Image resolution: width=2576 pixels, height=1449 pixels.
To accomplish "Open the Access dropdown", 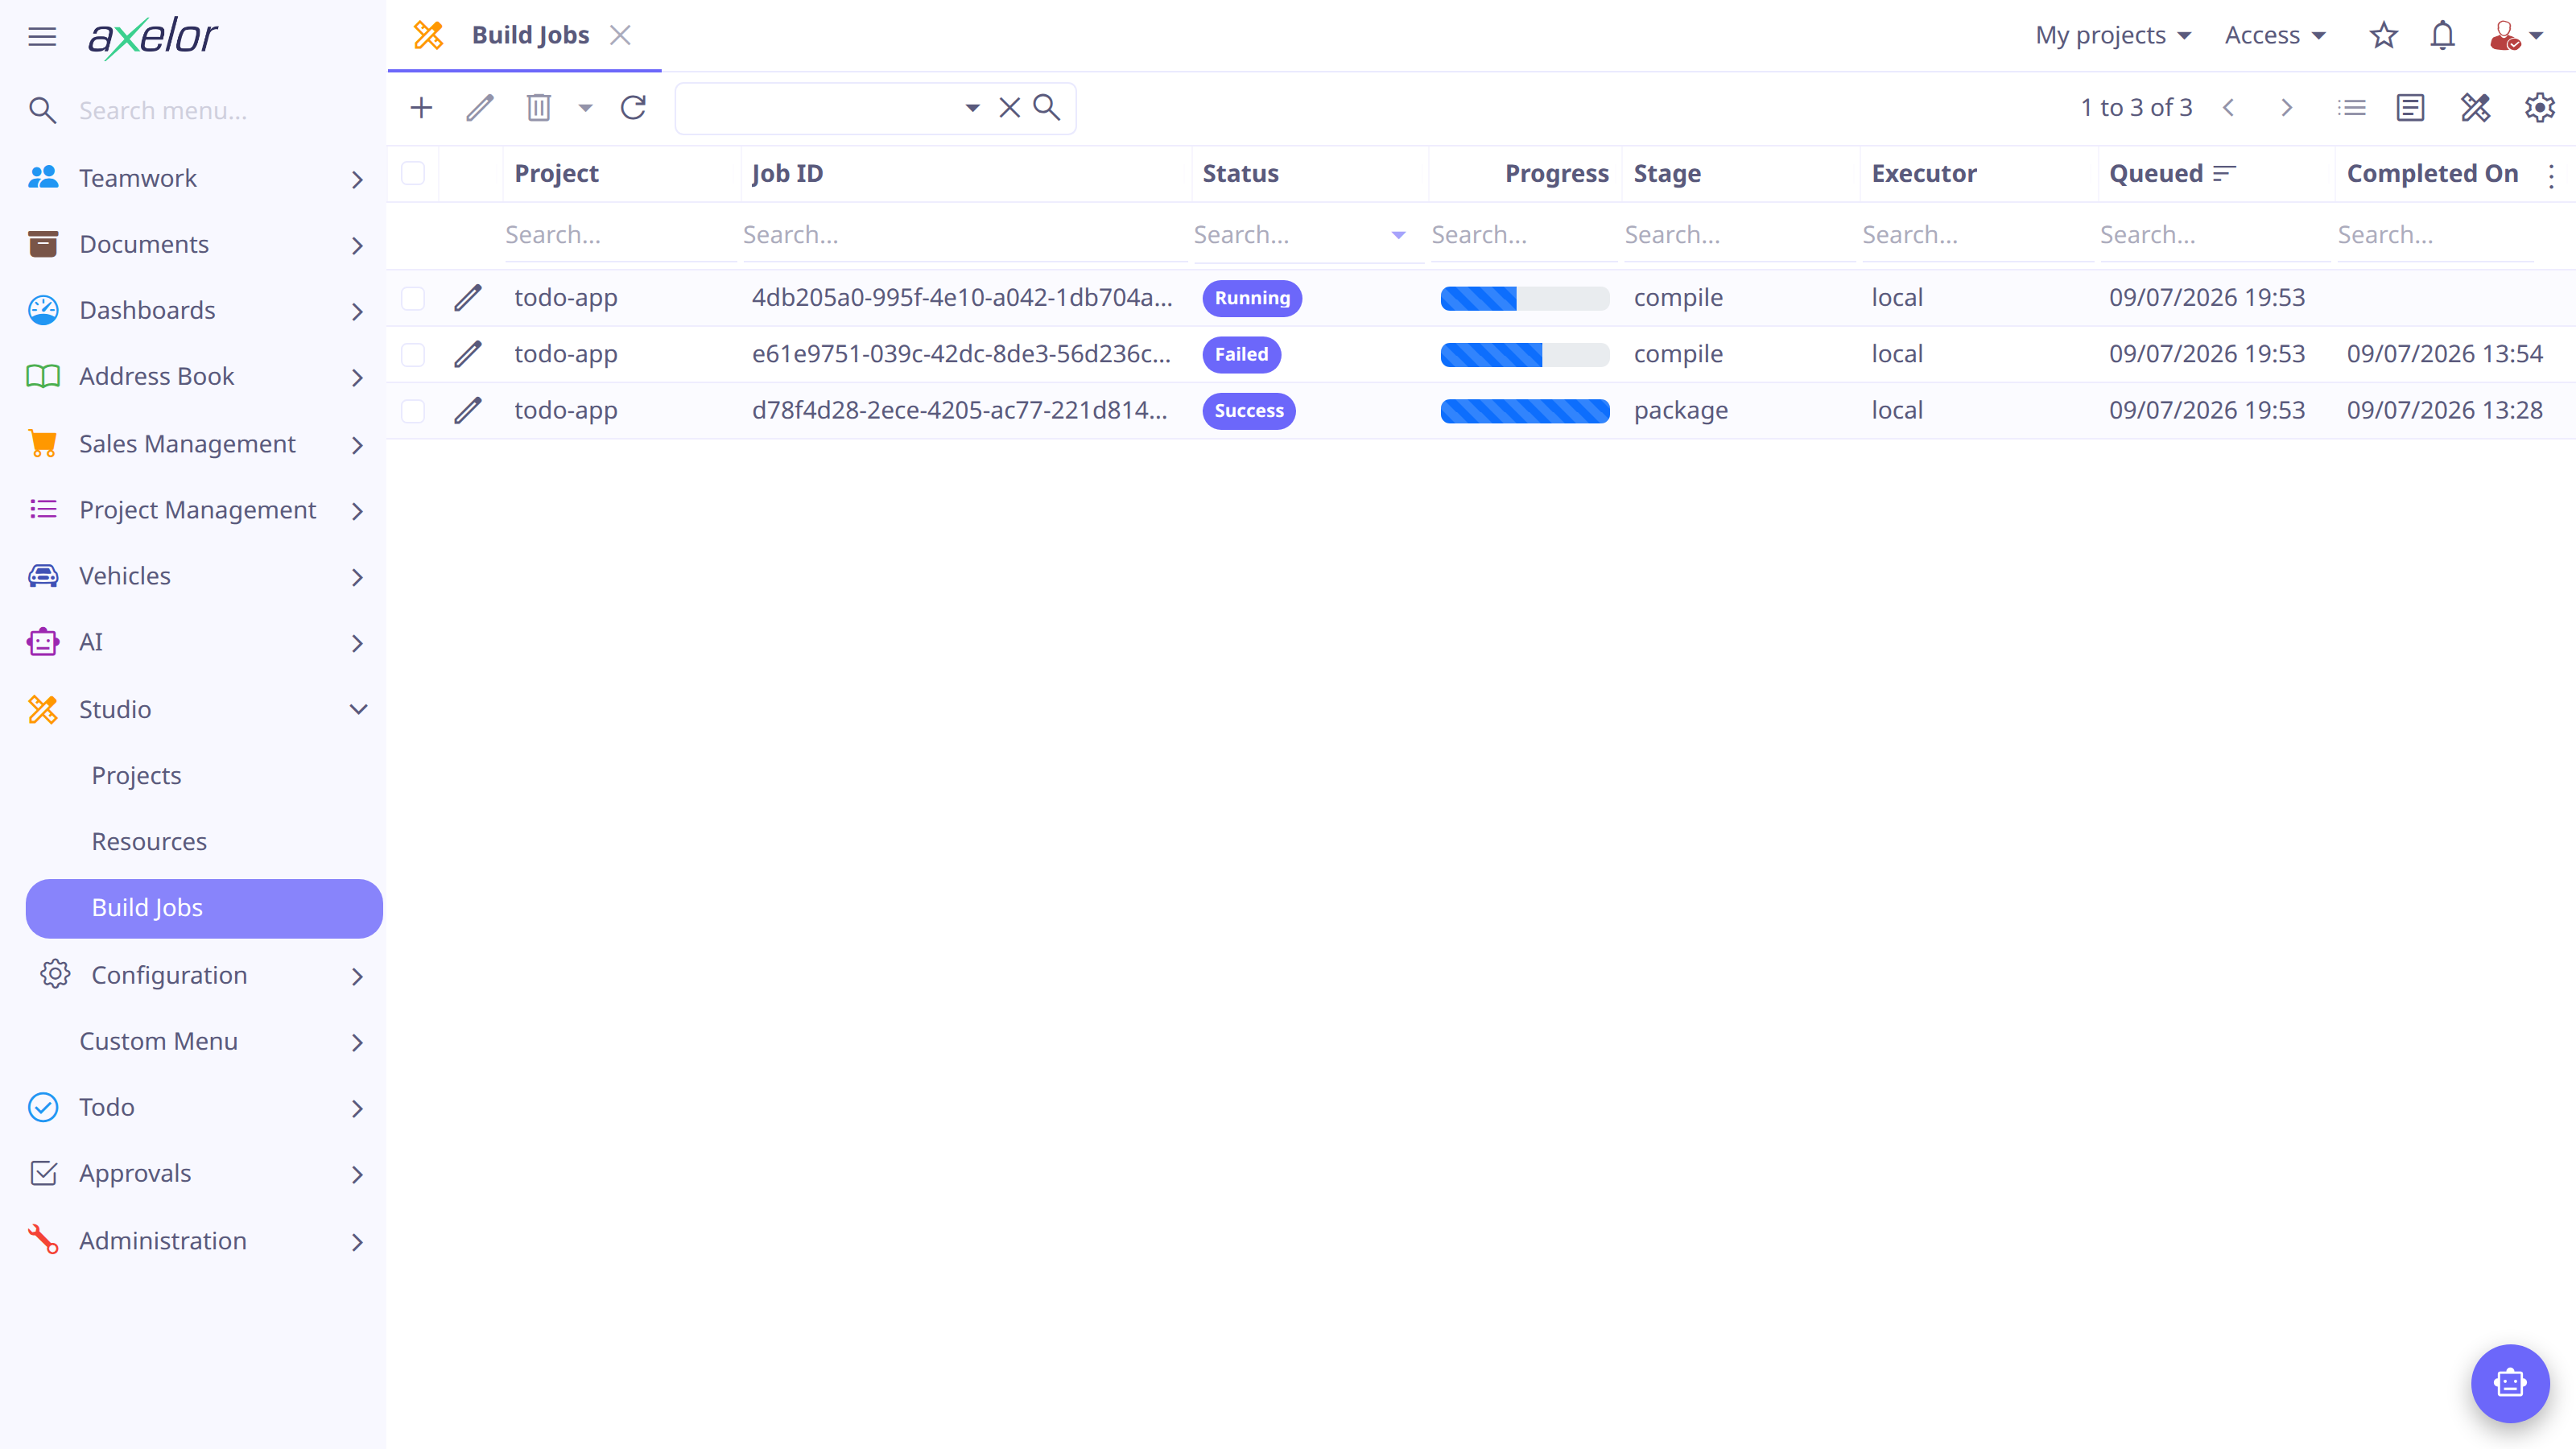I will pos(2275,36).
